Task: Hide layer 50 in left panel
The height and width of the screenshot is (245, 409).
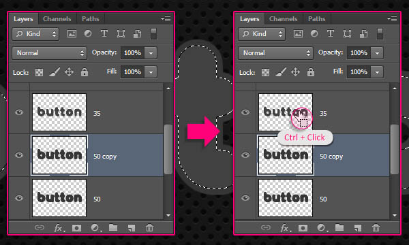Action: pyautogui.click(x=19, y=198)
